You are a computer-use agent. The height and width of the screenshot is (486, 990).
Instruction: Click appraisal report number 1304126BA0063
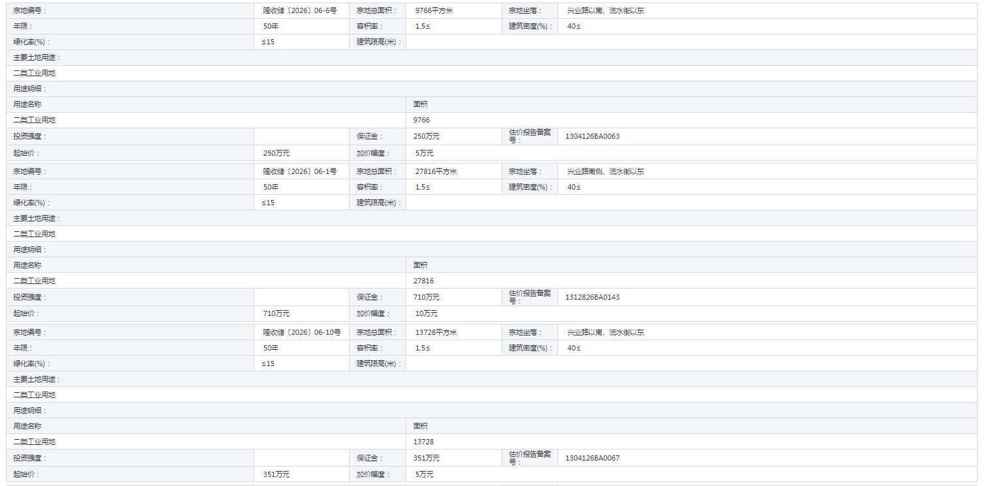[x=593, y=137]
